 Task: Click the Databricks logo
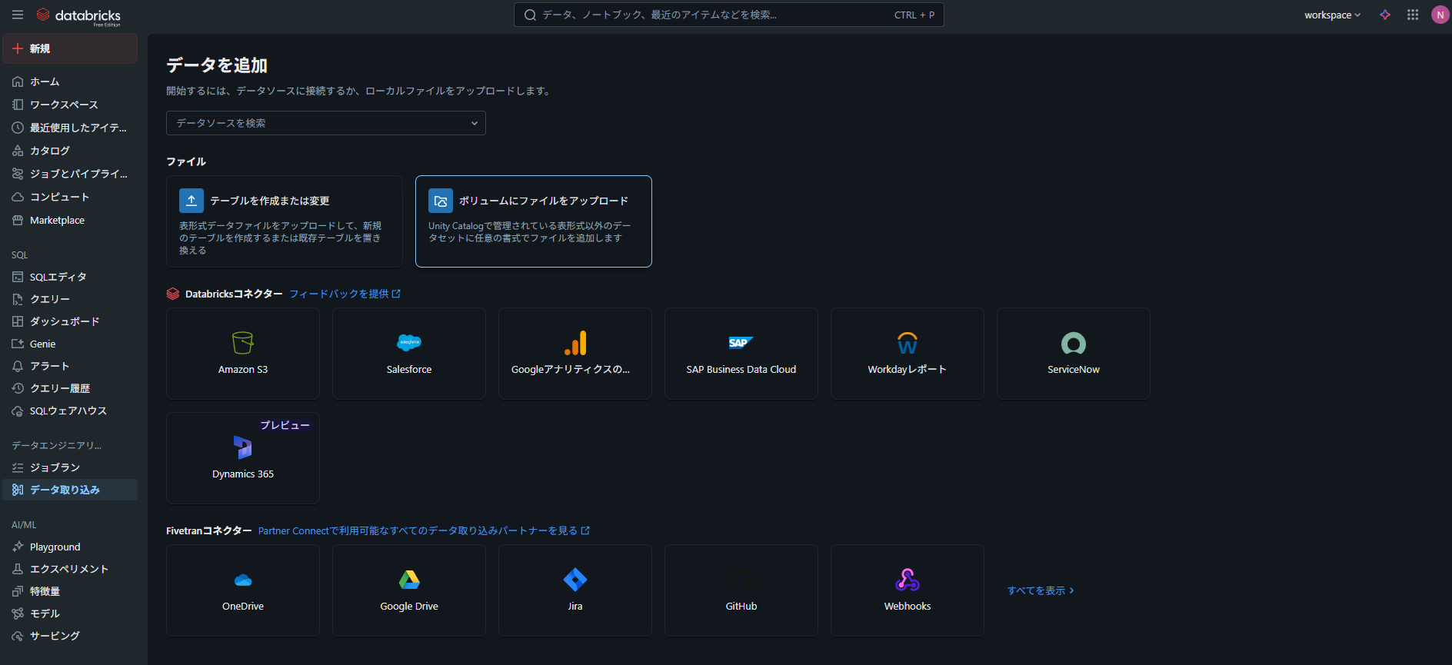click(x=78, y=15)
